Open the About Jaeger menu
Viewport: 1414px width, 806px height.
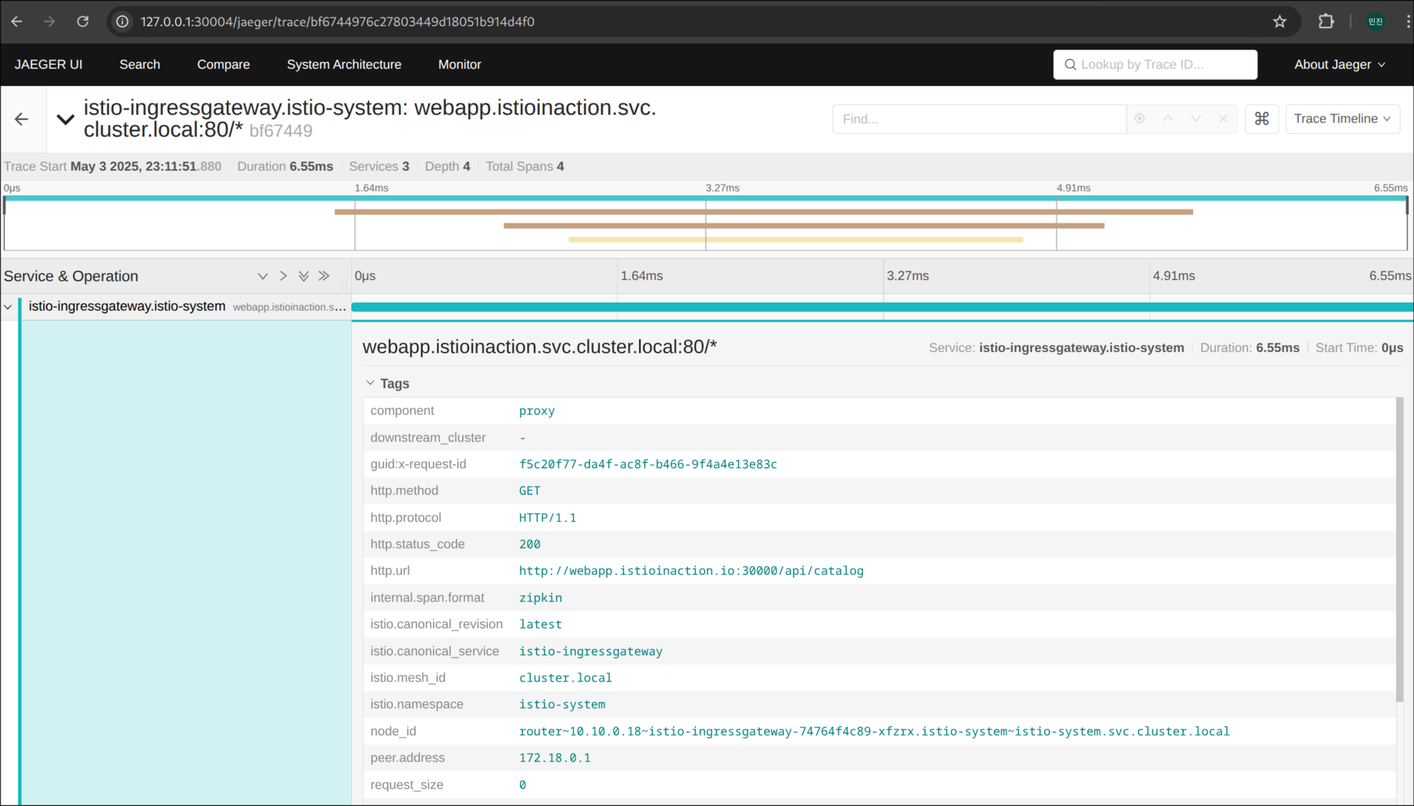(1340, 64)
